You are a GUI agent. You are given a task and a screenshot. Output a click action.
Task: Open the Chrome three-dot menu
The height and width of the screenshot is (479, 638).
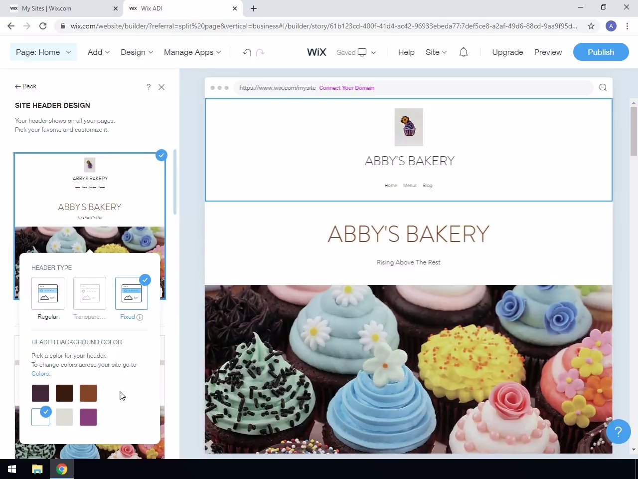(x=627, y=26)
